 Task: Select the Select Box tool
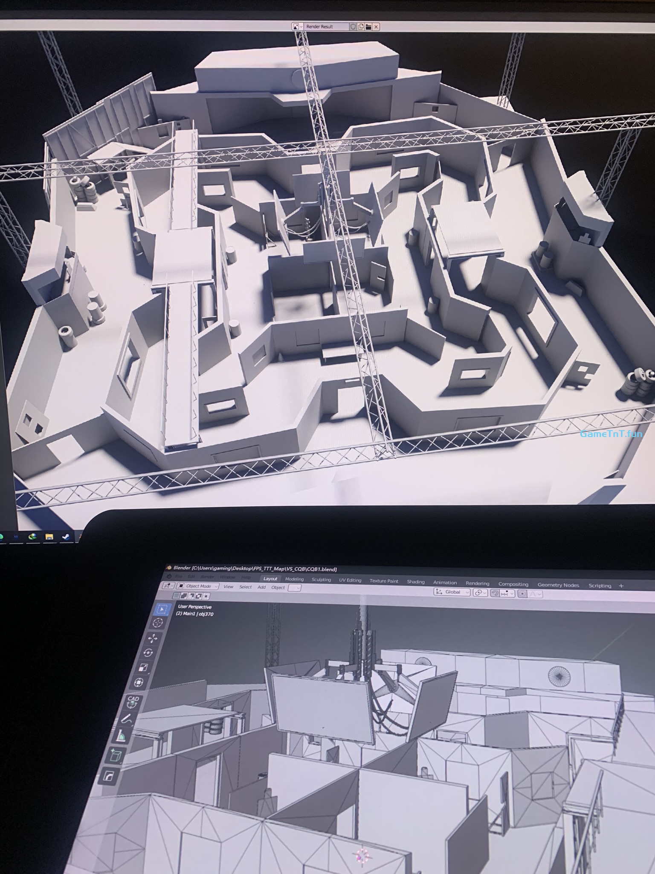(162, 609)
